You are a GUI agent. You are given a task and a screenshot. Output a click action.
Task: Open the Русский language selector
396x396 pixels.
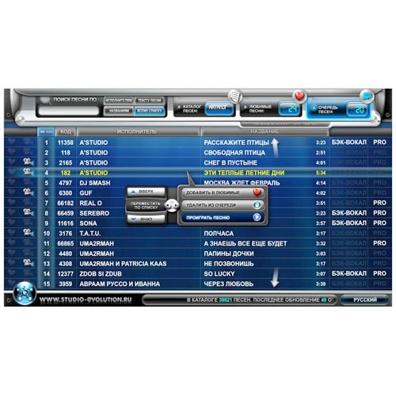(x=365, y=299)
